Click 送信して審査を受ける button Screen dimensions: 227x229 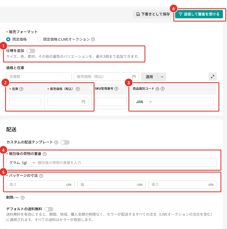point(199,14)
